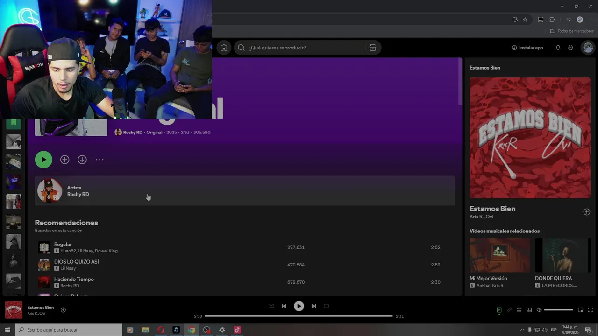Toggle the lyrics microphone icon
598x336 pixels.
(x=509, y=310)
